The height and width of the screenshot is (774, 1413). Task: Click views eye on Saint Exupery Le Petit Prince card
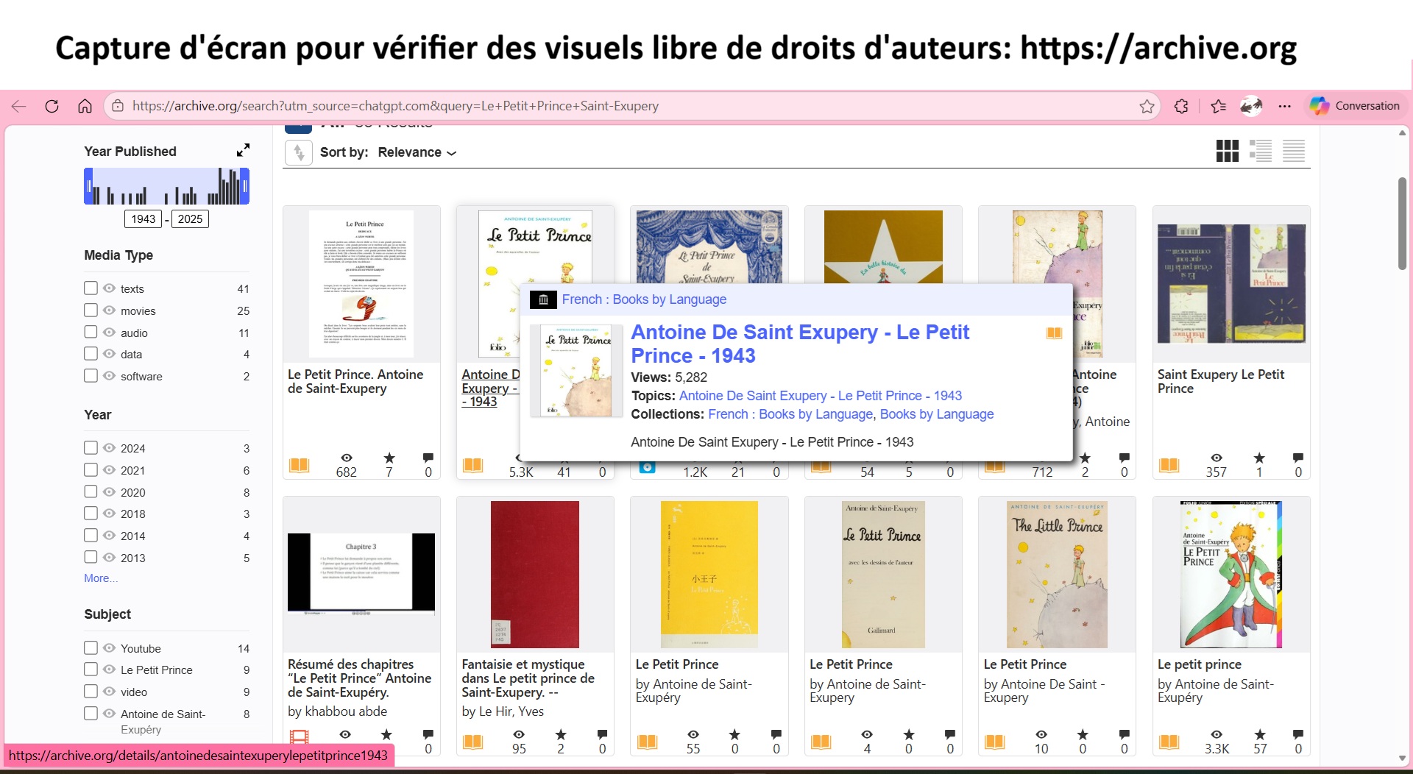click(x=1217, y=458)
